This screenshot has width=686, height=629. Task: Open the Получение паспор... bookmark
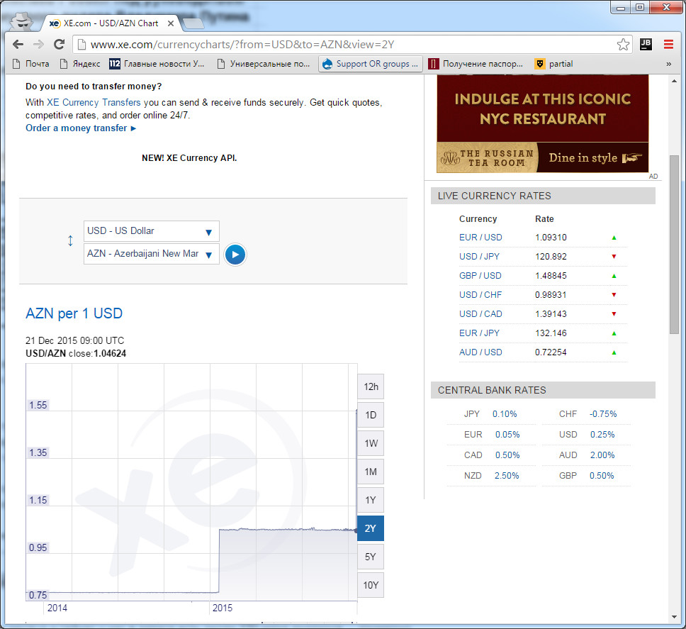coord(476,64)
